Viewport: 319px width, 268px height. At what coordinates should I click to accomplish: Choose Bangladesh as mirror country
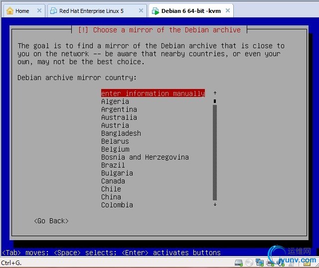tap(121, 133)
